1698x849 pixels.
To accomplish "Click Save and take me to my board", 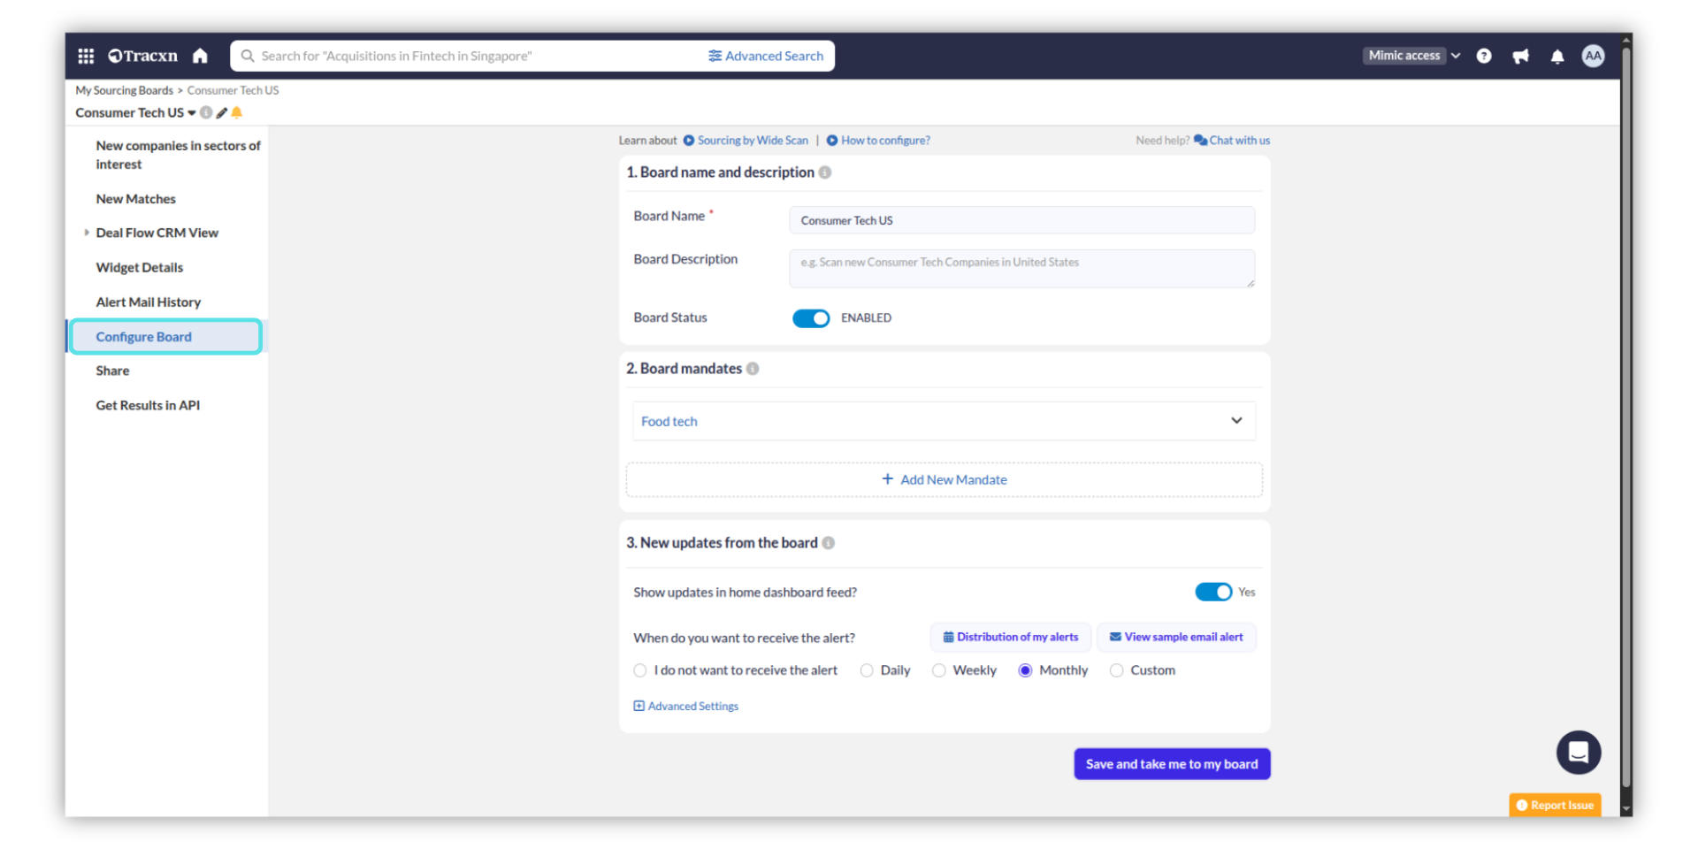I will pos(1171,764).
